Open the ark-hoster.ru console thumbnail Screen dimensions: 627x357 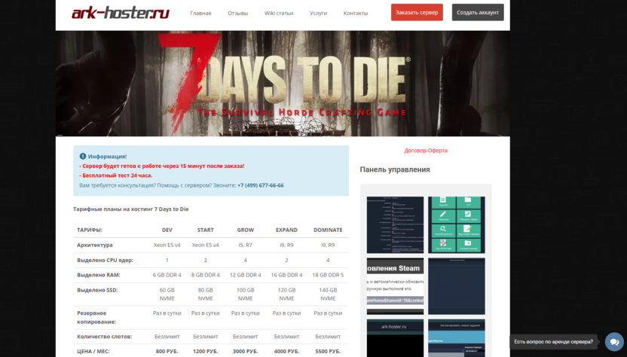[x=395, y=338]
